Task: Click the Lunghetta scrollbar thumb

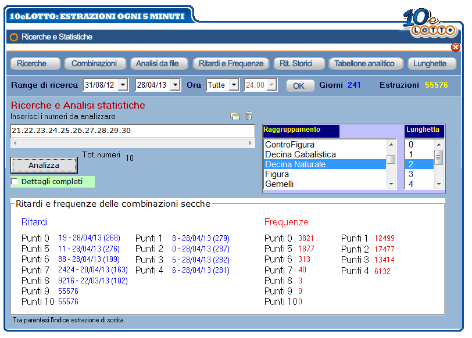Action: (439, 157)
